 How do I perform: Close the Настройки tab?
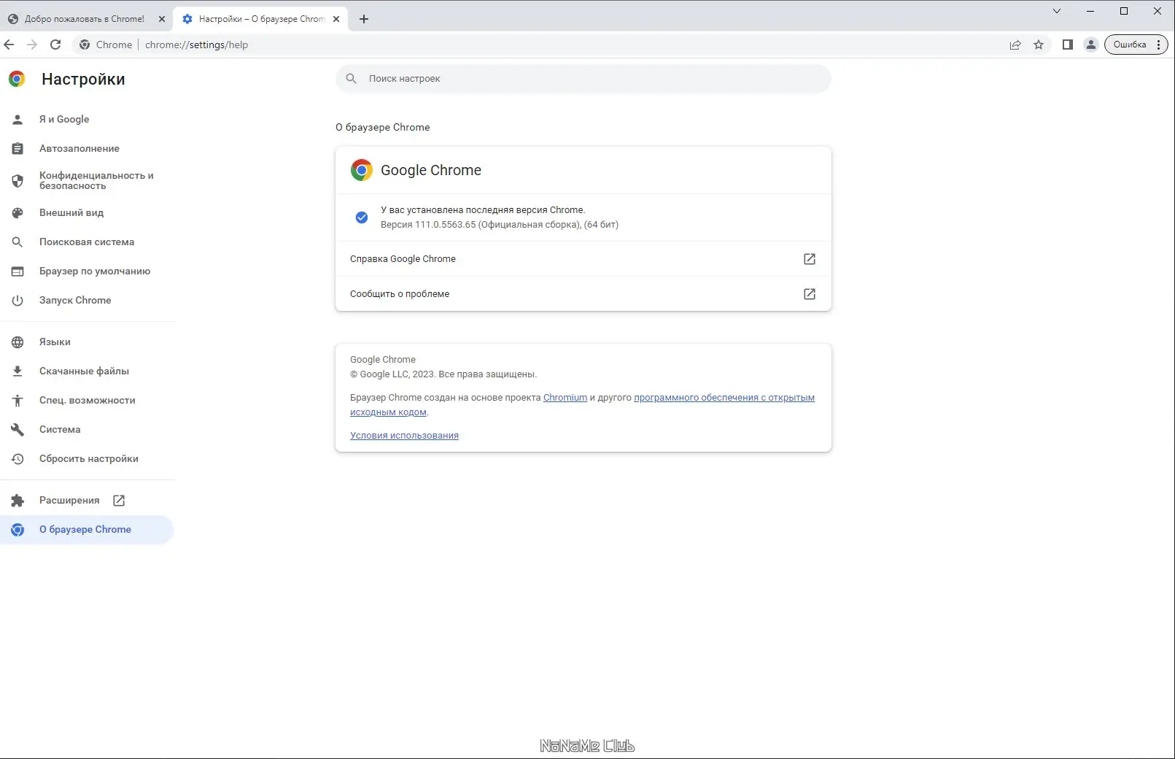pyautogui.click(x=336, y=19)
